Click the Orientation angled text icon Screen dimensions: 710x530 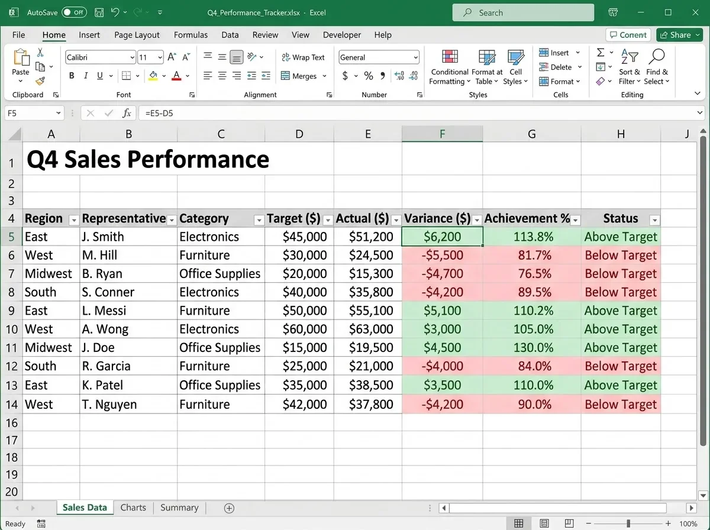pos(252,57)
